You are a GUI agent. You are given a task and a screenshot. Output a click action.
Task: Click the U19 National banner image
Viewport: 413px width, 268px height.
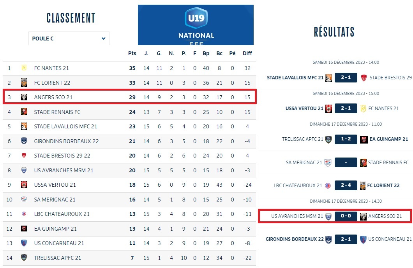(196, 25)
